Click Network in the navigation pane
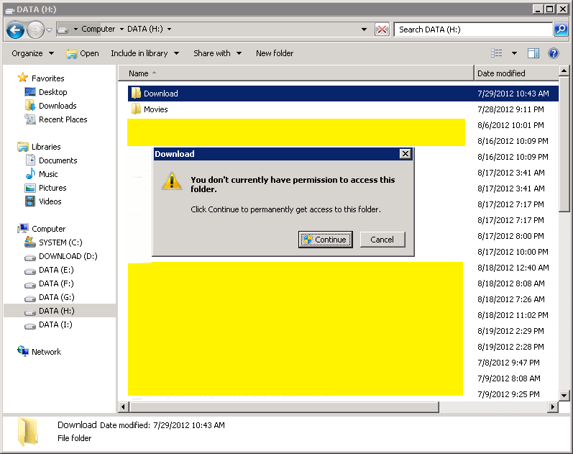 (39, 352)
